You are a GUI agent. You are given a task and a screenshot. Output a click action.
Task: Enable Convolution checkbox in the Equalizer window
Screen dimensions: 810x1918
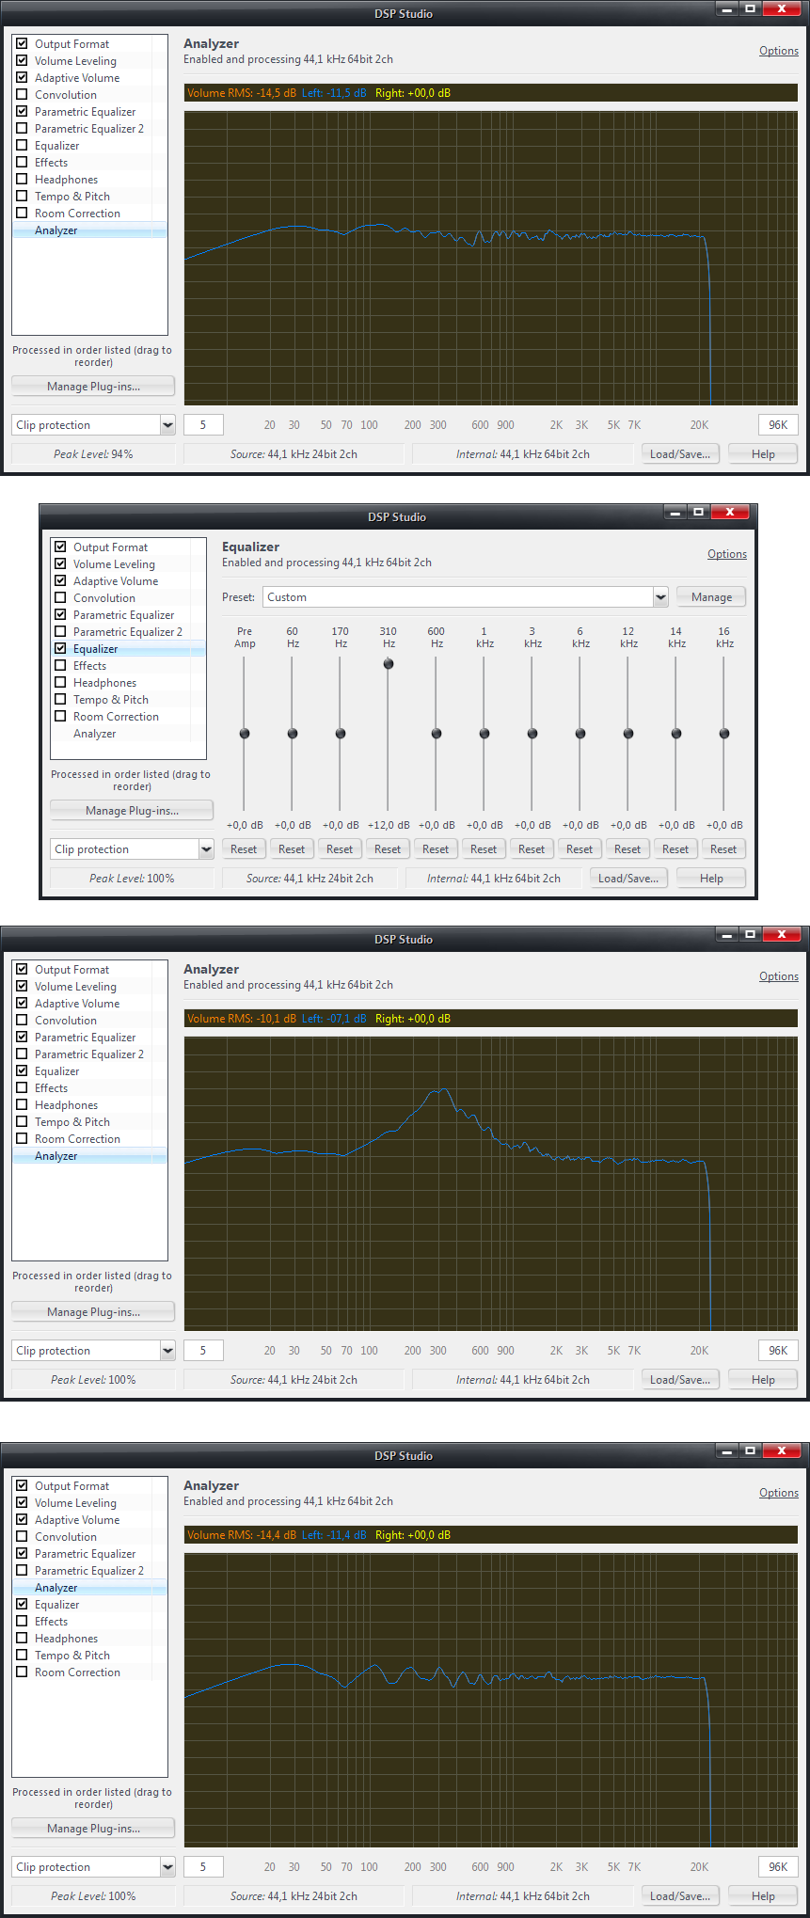[60, 598]
